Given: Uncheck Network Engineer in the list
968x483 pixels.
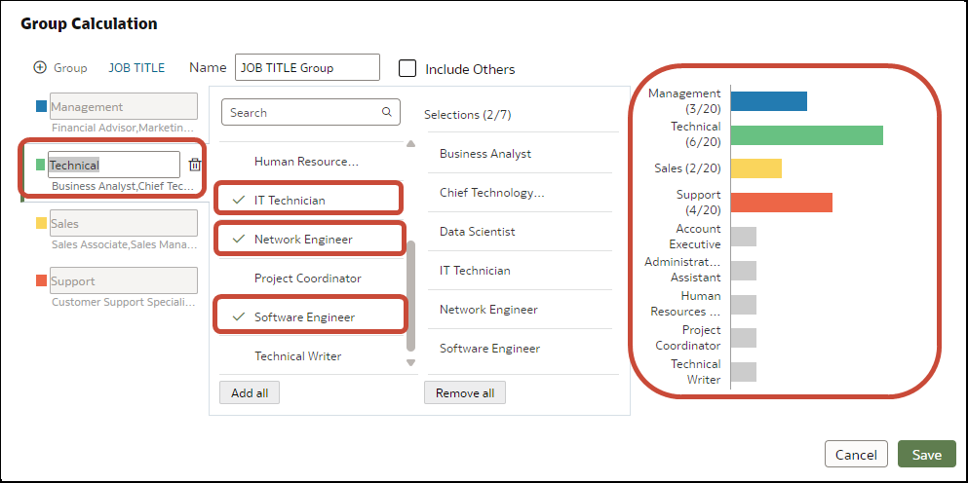Looking at the screenshot, I should (309, 239).
